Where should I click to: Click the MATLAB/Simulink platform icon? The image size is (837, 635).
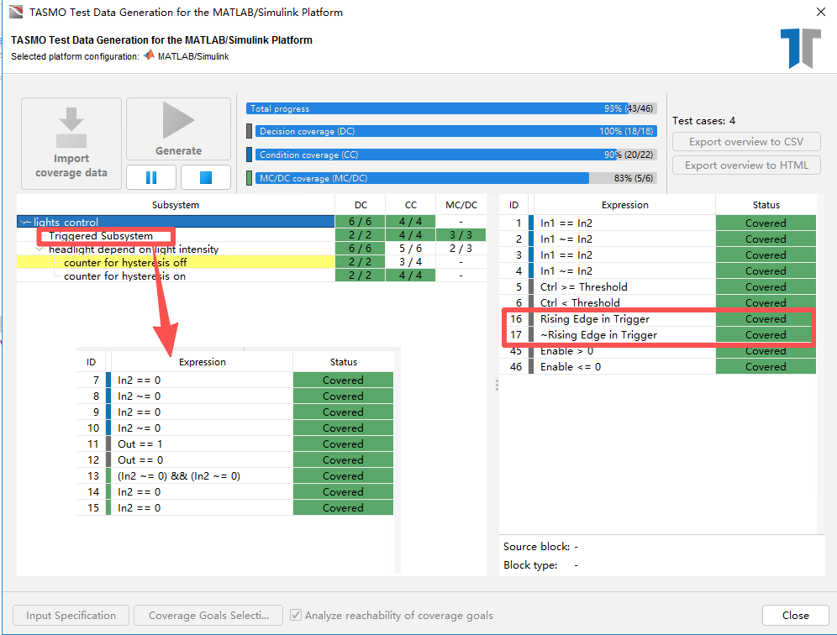point(149,55)
